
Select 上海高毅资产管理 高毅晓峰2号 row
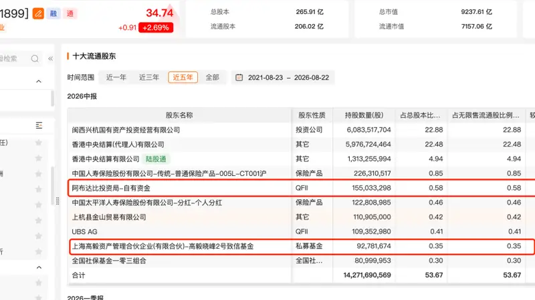point(302,246)
